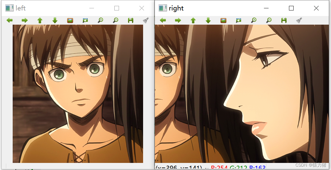Minimize the right window
Image resolution: width=331 pixels, height=170 pixels.
[x=266, y=8]
